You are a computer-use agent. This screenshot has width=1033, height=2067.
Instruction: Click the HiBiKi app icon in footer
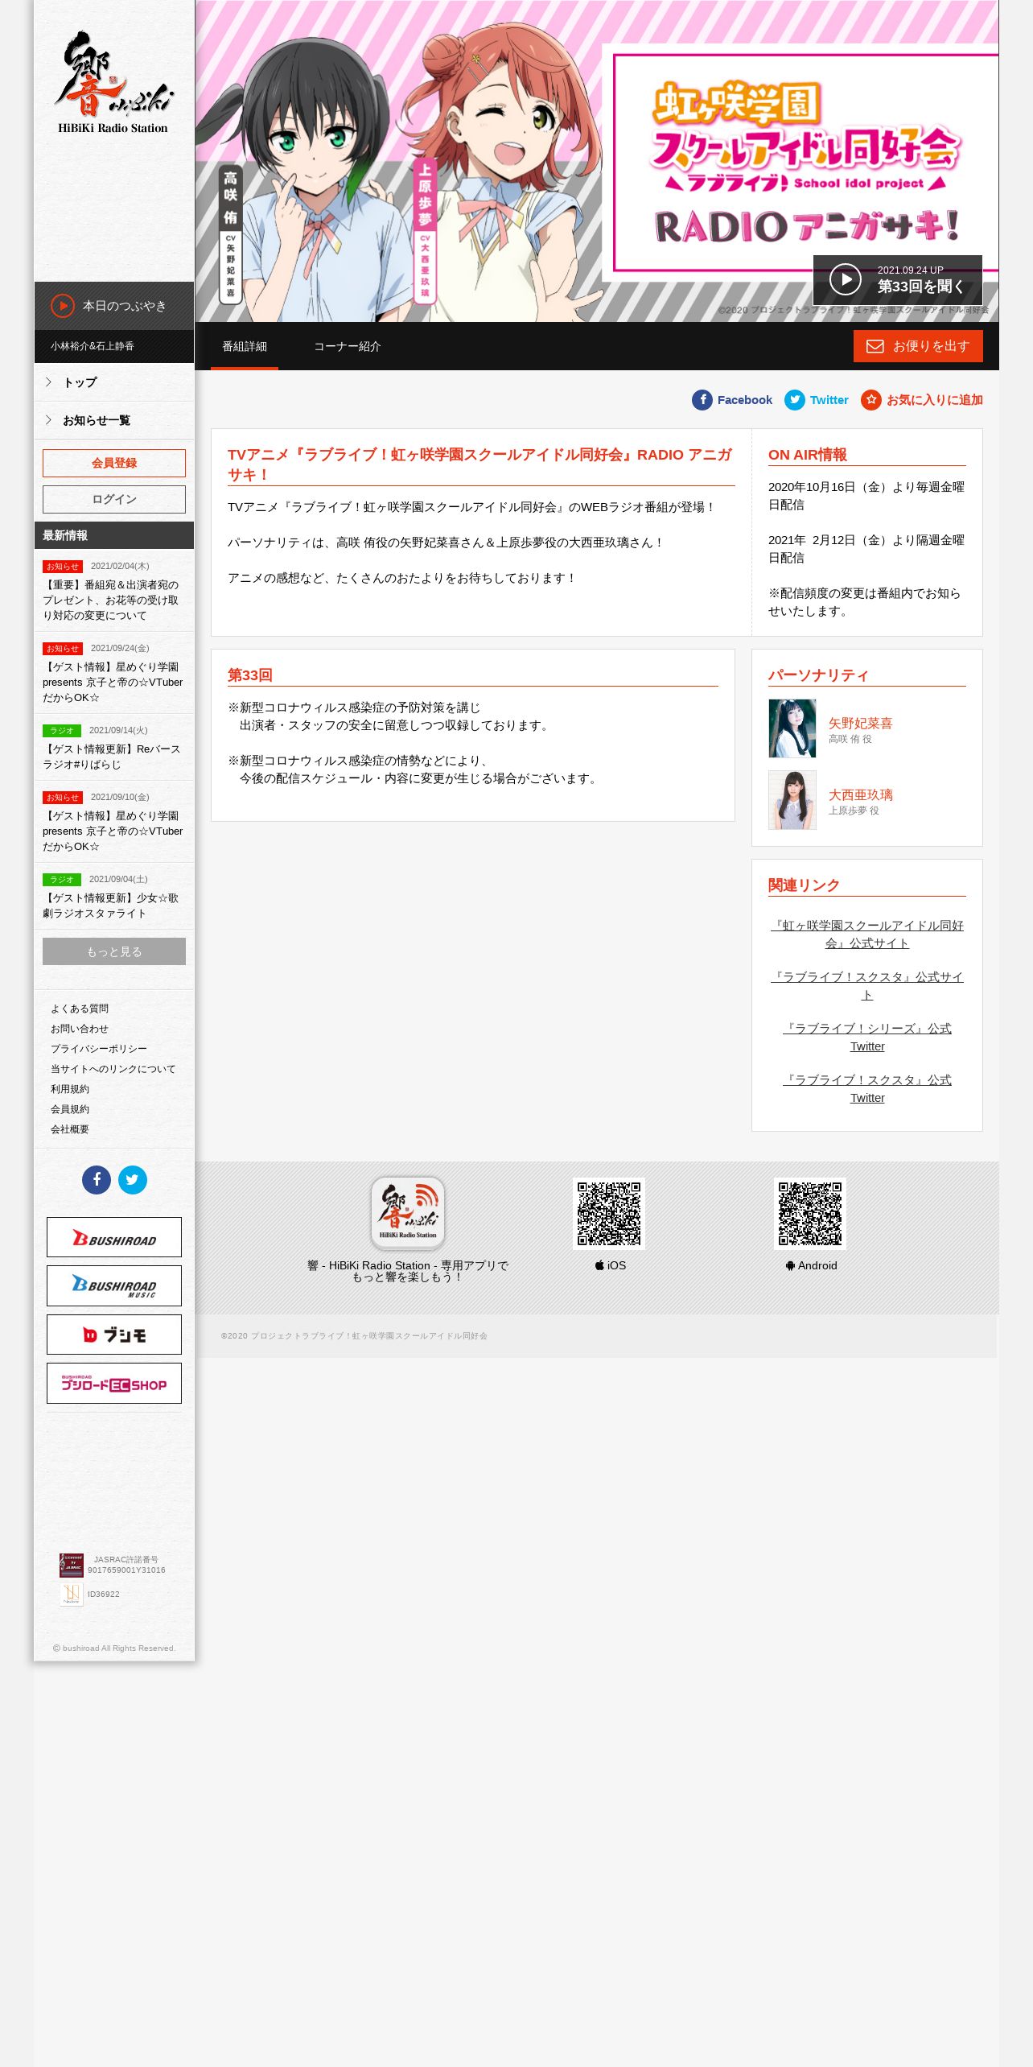pyautogui.click(x=408, y=1213)
